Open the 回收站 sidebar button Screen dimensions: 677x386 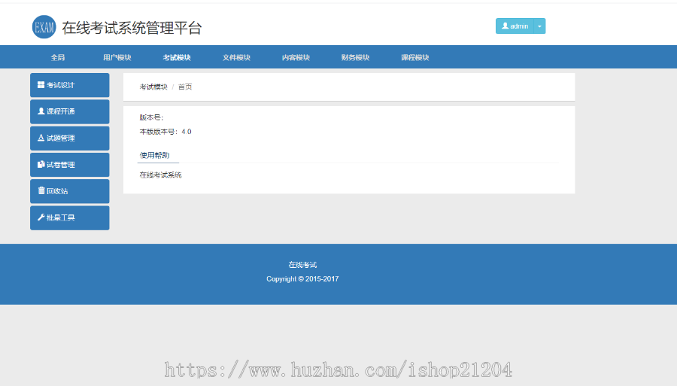(x=69, y=191)
